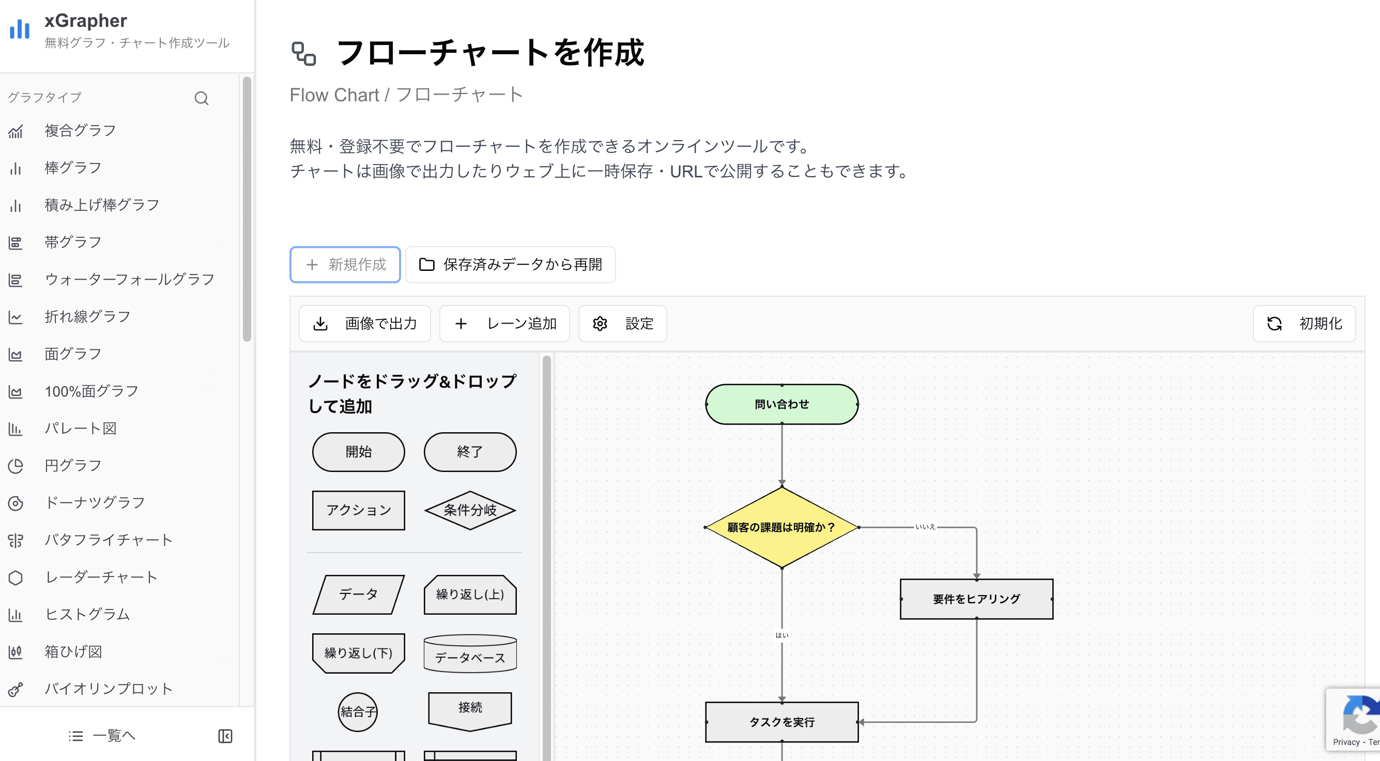Click the search icon in グラフタイプ panel
1380x761 pixels.
pos(201,98)
